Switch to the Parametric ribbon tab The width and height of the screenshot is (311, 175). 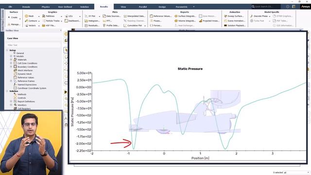pos(181,6)
